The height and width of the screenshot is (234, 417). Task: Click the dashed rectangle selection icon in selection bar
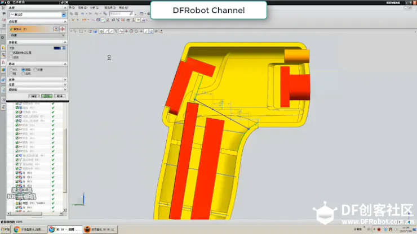click(81, 31)
